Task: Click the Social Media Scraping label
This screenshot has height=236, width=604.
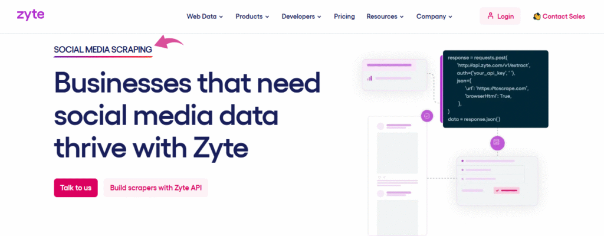Action: point(103,50)
